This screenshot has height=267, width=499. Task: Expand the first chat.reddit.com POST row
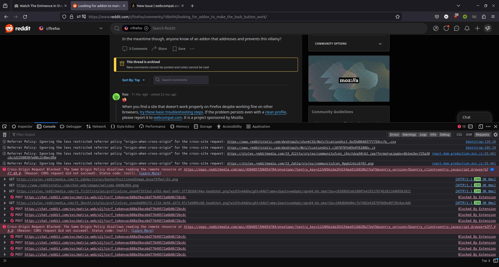click(x=5, y=197)
